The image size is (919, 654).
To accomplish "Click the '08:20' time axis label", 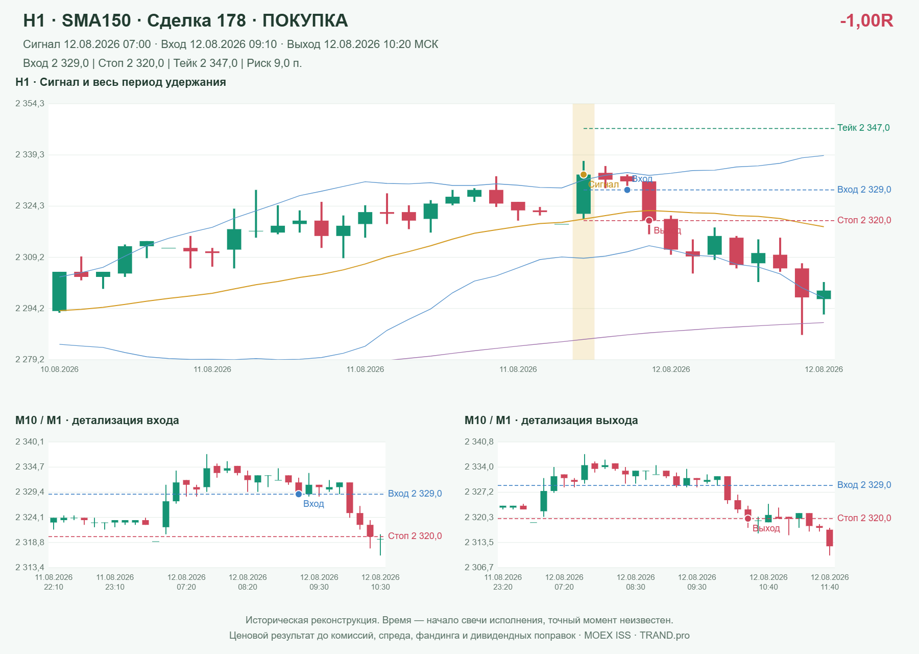I will [x=248, y=587].
